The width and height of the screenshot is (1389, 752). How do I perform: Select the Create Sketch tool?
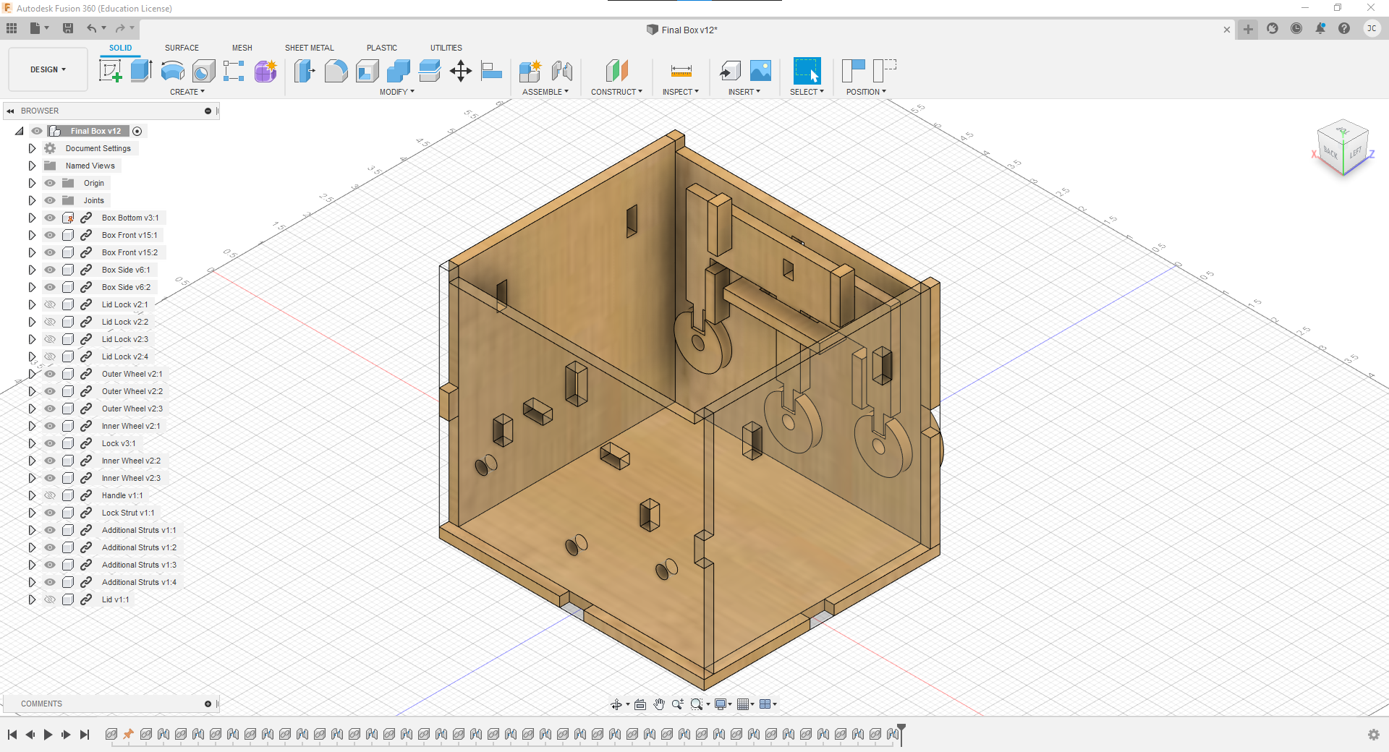tap(110, 70)
